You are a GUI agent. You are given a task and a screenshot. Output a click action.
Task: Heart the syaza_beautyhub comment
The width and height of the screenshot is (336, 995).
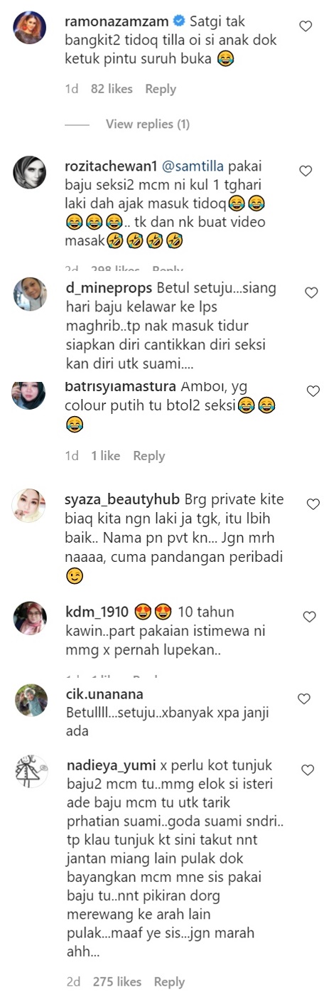tap(313, 504)
